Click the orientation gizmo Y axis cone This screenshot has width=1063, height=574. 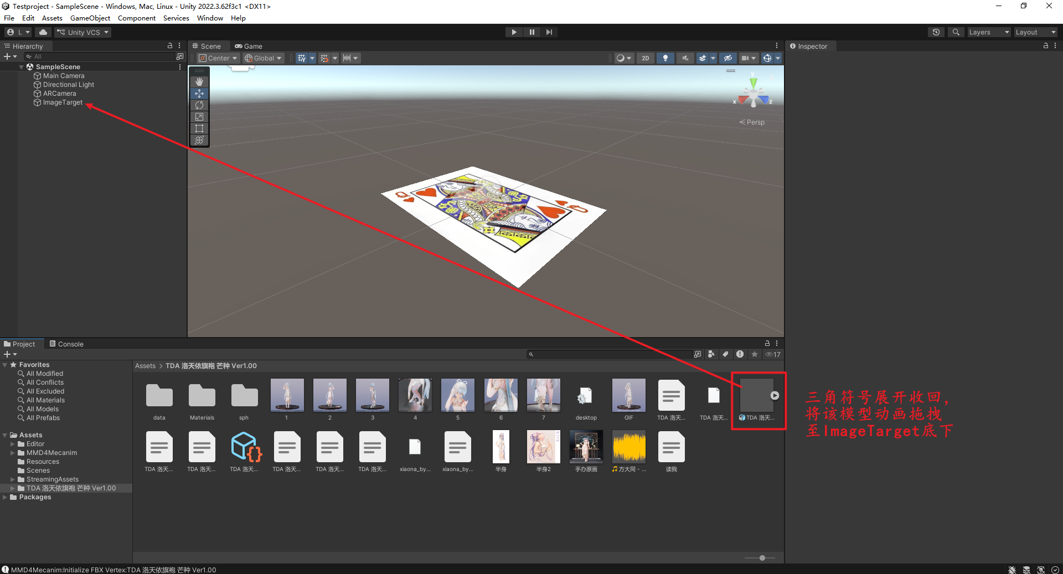(x=753, y=82)
